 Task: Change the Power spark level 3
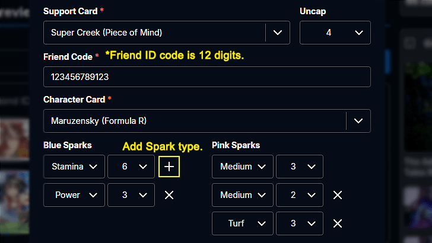point(131,195)
